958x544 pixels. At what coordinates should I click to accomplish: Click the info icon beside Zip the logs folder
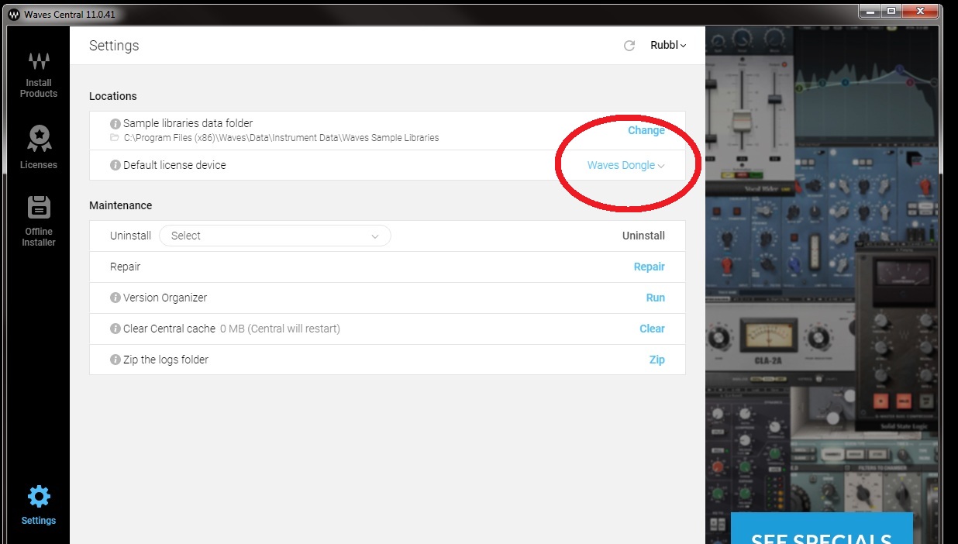[115, 360]
